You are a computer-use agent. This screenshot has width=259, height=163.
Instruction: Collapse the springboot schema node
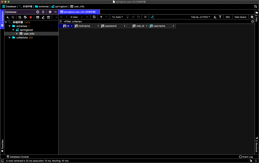click(x=13, y=30)
